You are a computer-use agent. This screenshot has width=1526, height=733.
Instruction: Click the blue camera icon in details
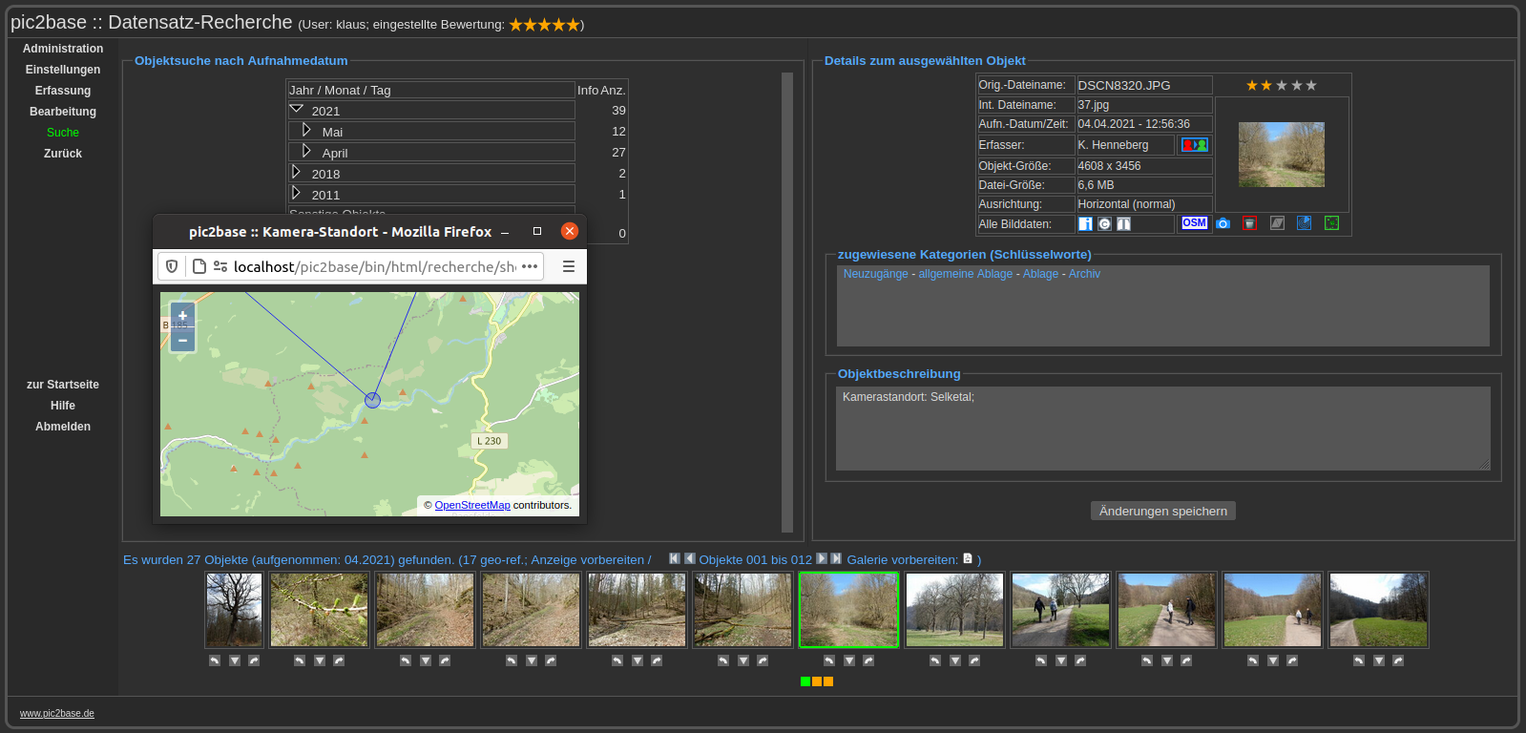(1223, 223)
